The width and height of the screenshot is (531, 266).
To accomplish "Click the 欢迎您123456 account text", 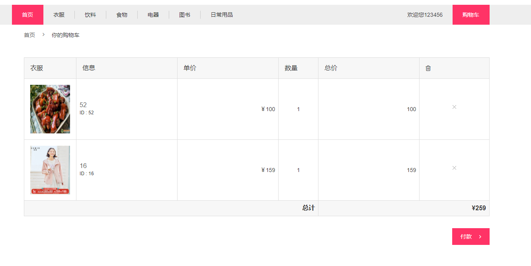I will (424, 14).
